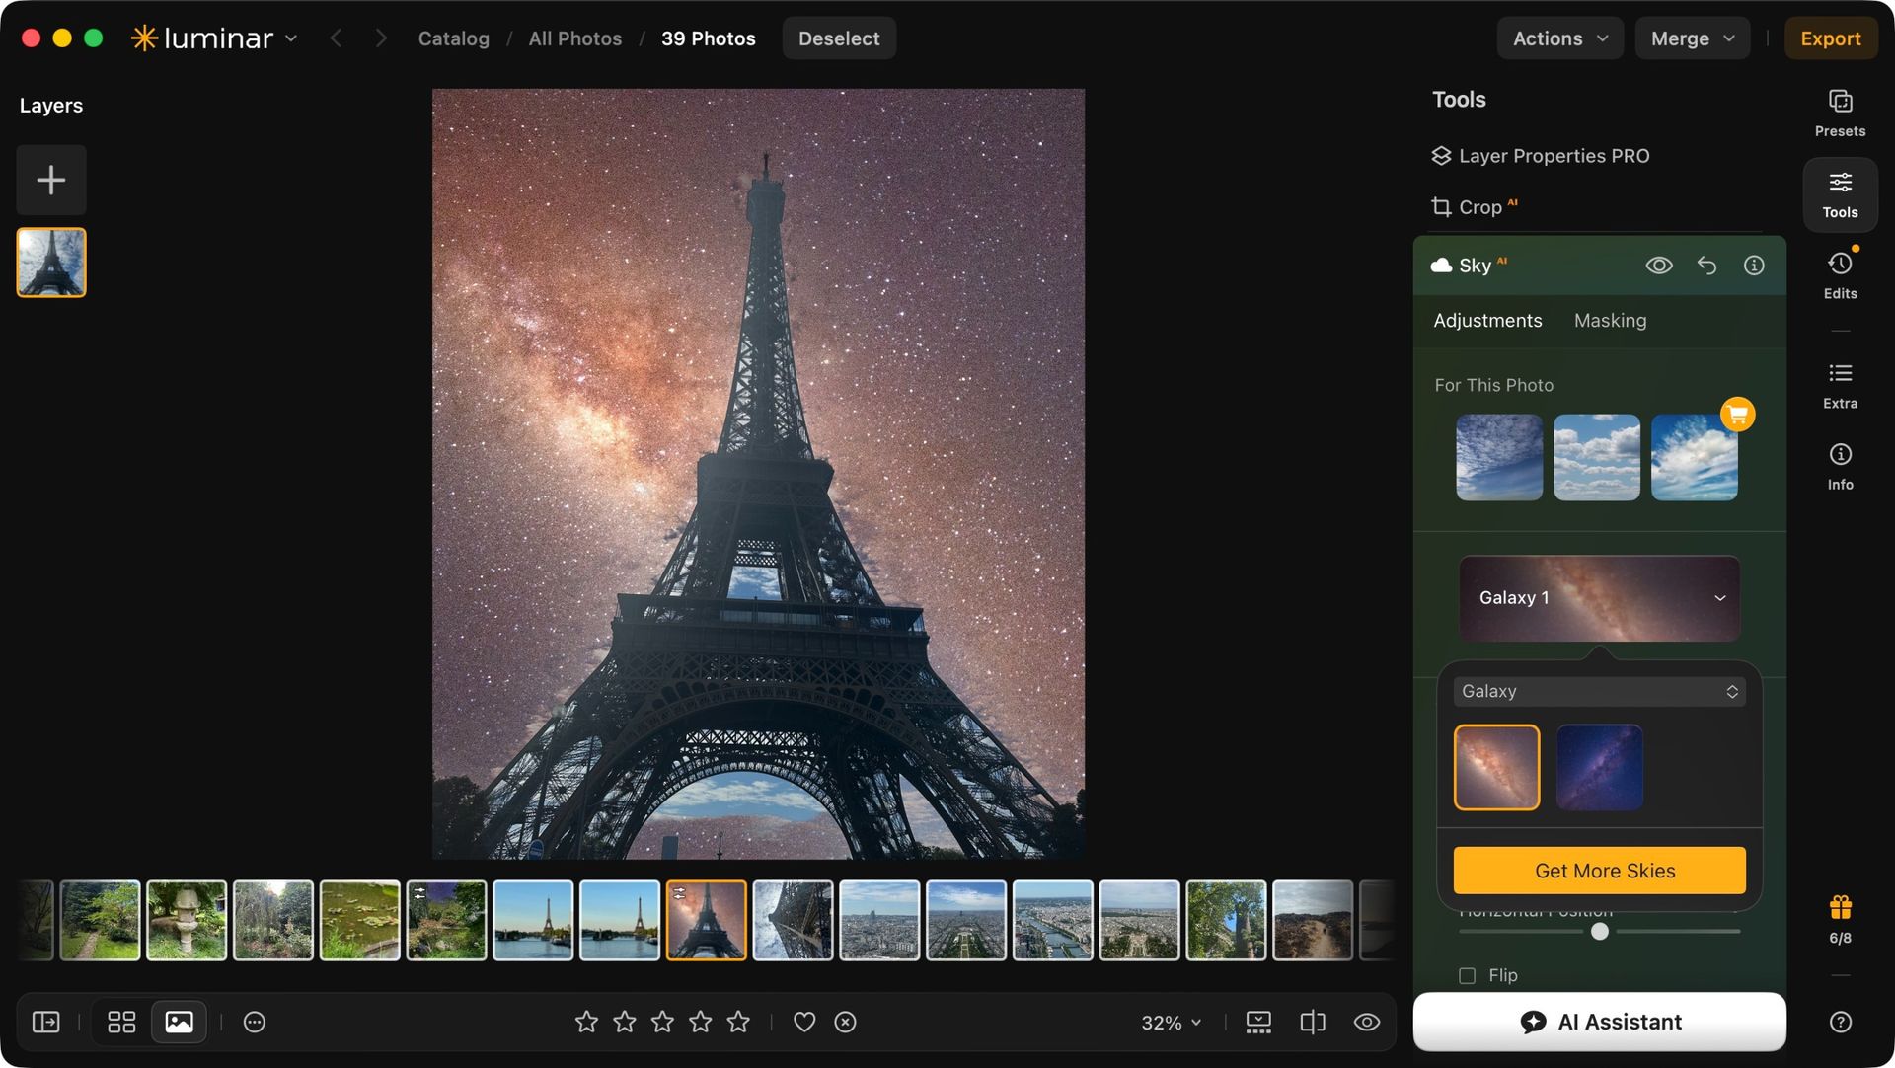Open the more options ellipsis icon
The width and height of the screenshot is (1895, 1068).
tap(255, 1022)
